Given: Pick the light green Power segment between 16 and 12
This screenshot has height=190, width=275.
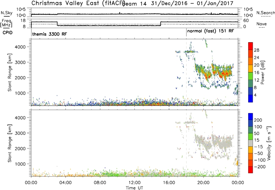Looking at the screenshot, I should click(x=251, y=76).
